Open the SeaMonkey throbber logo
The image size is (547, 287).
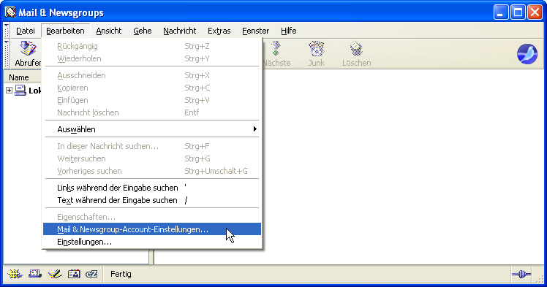pyautogui.click(x=527, y=54)
